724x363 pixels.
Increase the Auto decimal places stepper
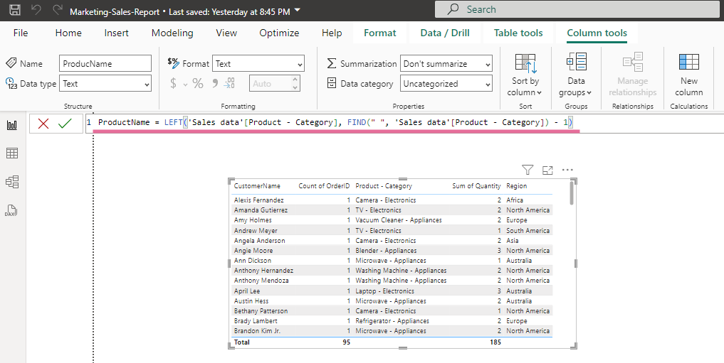pyautogui.click(x=295, y=80)
